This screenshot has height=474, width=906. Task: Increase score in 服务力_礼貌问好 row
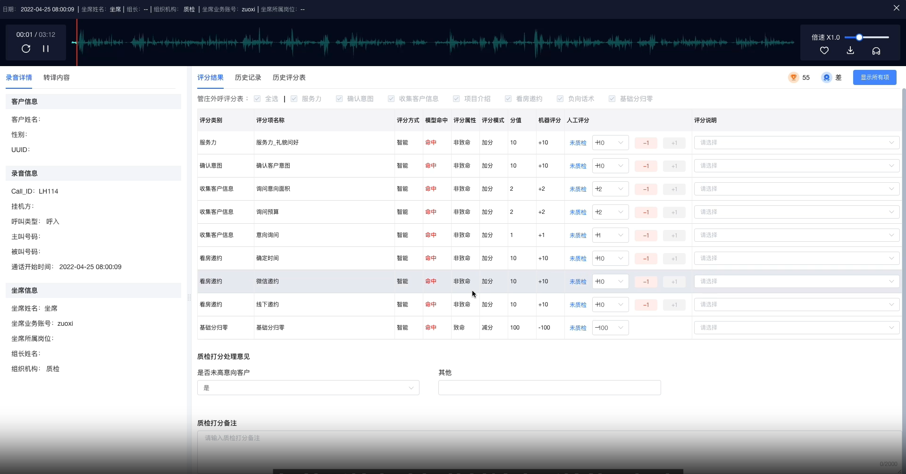(674, 143)
